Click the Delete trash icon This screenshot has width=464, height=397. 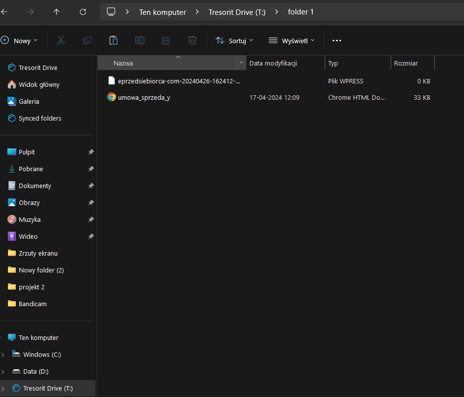point(192,40)
